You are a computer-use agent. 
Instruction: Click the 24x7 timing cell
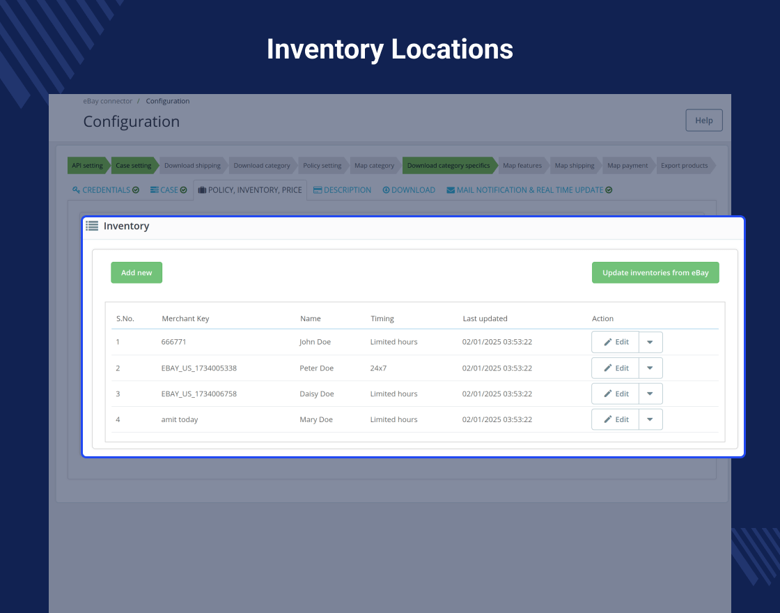click(x=378, y=368)
